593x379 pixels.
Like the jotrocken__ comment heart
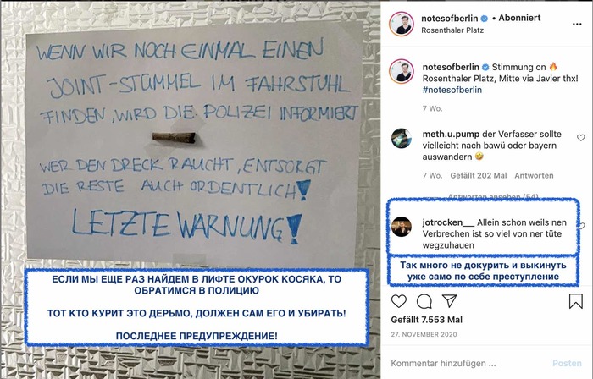tap(582, 226)
